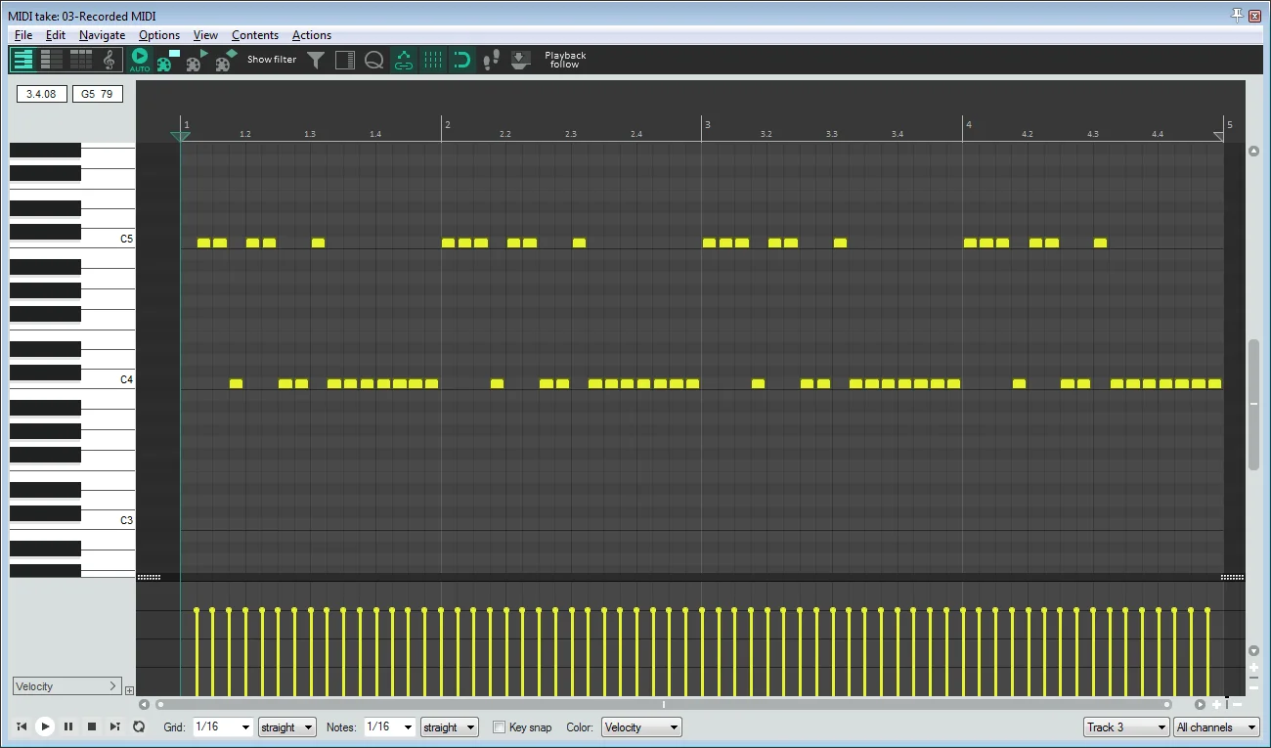Click the transport Play button

pyautogui.click(x=45, y=726)
